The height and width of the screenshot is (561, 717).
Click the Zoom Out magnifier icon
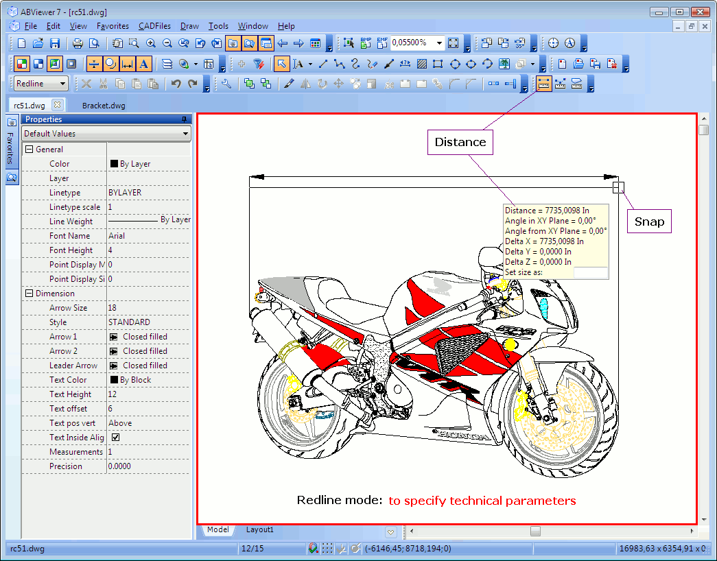coord(167,43)
